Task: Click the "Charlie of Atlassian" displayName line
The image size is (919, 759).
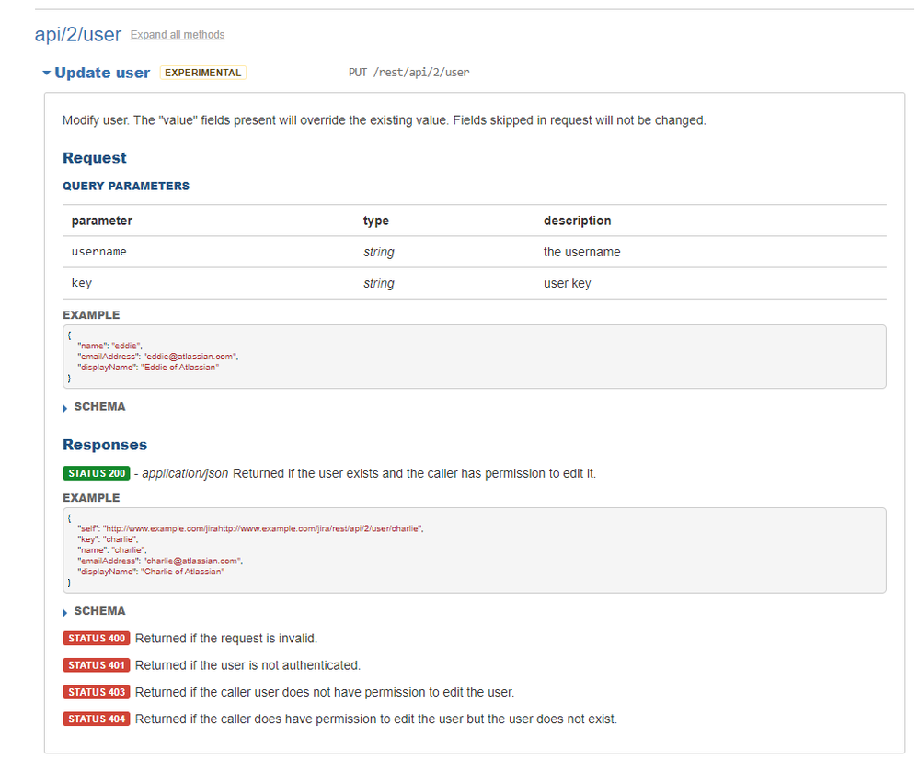Action: pyautogui.click(x=151, y=572)
